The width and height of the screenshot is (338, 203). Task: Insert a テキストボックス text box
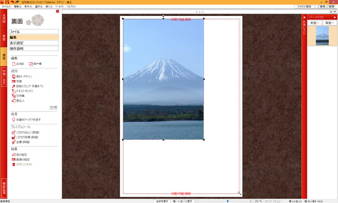coord(14,91)
